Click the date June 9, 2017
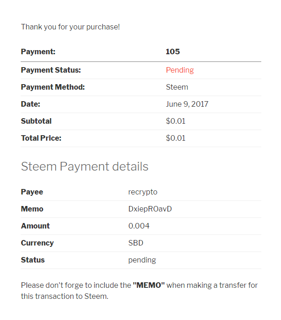 tap(187, 104)
